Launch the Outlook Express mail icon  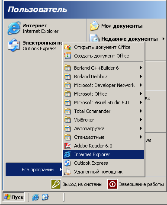click(14, 45)
